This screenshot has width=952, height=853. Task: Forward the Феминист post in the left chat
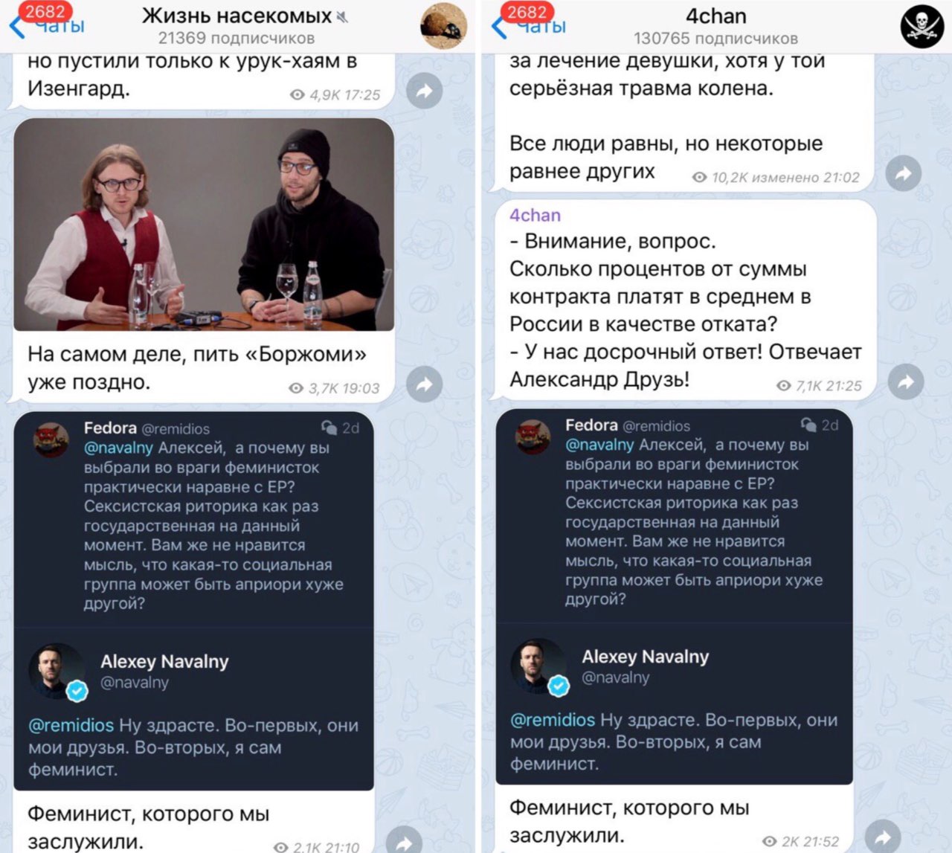[x=405, y=840]
